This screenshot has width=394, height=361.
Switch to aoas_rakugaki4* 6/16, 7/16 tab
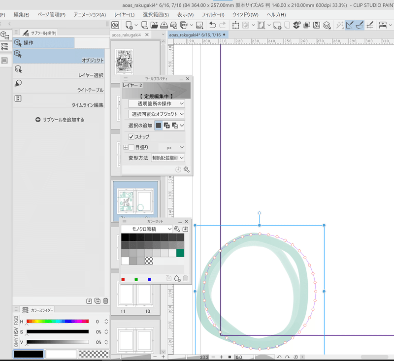pos(197,34)
